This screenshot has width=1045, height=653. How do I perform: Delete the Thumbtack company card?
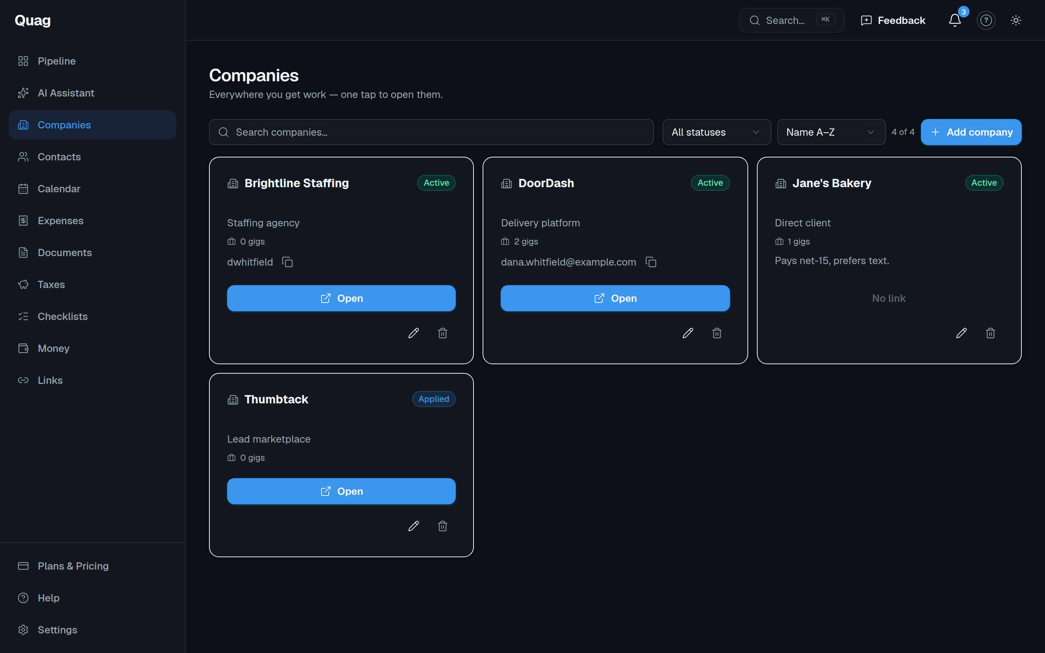pyautogui.click(x=443, y=526)
